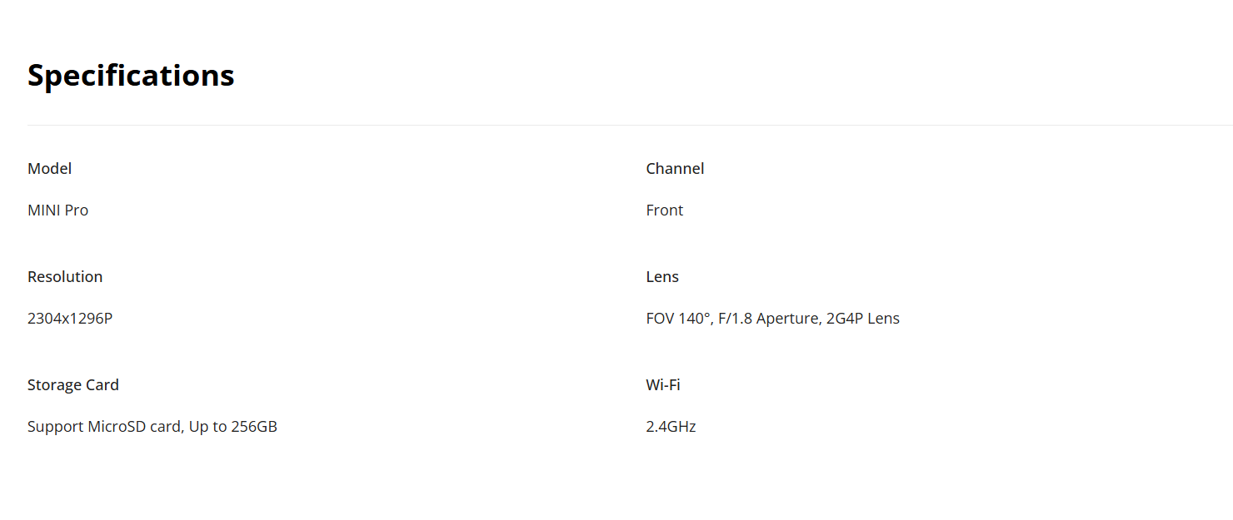Viewport: 1233px width, 520px height.
Task: Select the Lens label
Action: (662, 277)
